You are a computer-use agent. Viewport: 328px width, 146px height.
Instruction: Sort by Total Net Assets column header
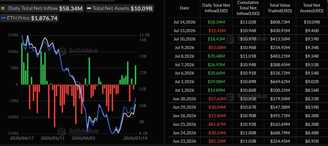coord(310,8)
